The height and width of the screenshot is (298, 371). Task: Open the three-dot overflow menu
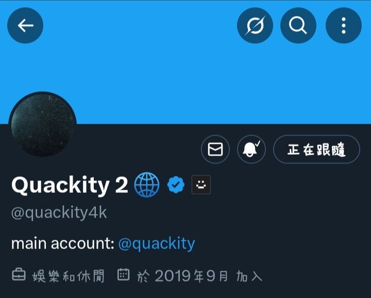tap(344, 25)
